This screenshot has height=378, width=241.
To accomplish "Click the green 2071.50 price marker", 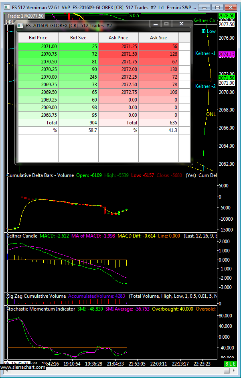I will 226,78.
